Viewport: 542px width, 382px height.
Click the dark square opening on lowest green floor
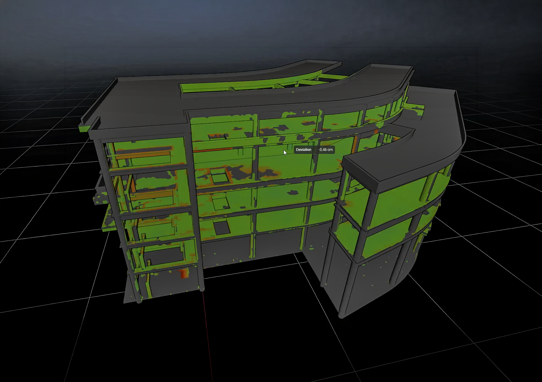pyautogui.click(x=222, y=227)
